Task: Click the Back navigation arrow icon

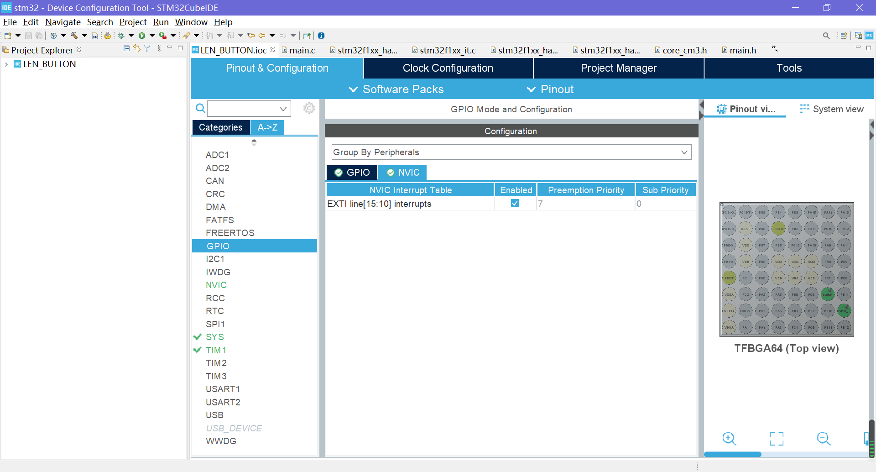Action: pos(262,36)
